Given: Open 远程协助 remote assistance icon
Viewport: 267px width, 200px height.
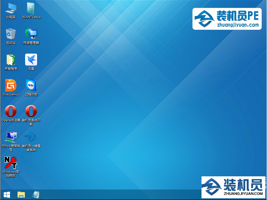Looking at the screenshot, I should [31, 86].
